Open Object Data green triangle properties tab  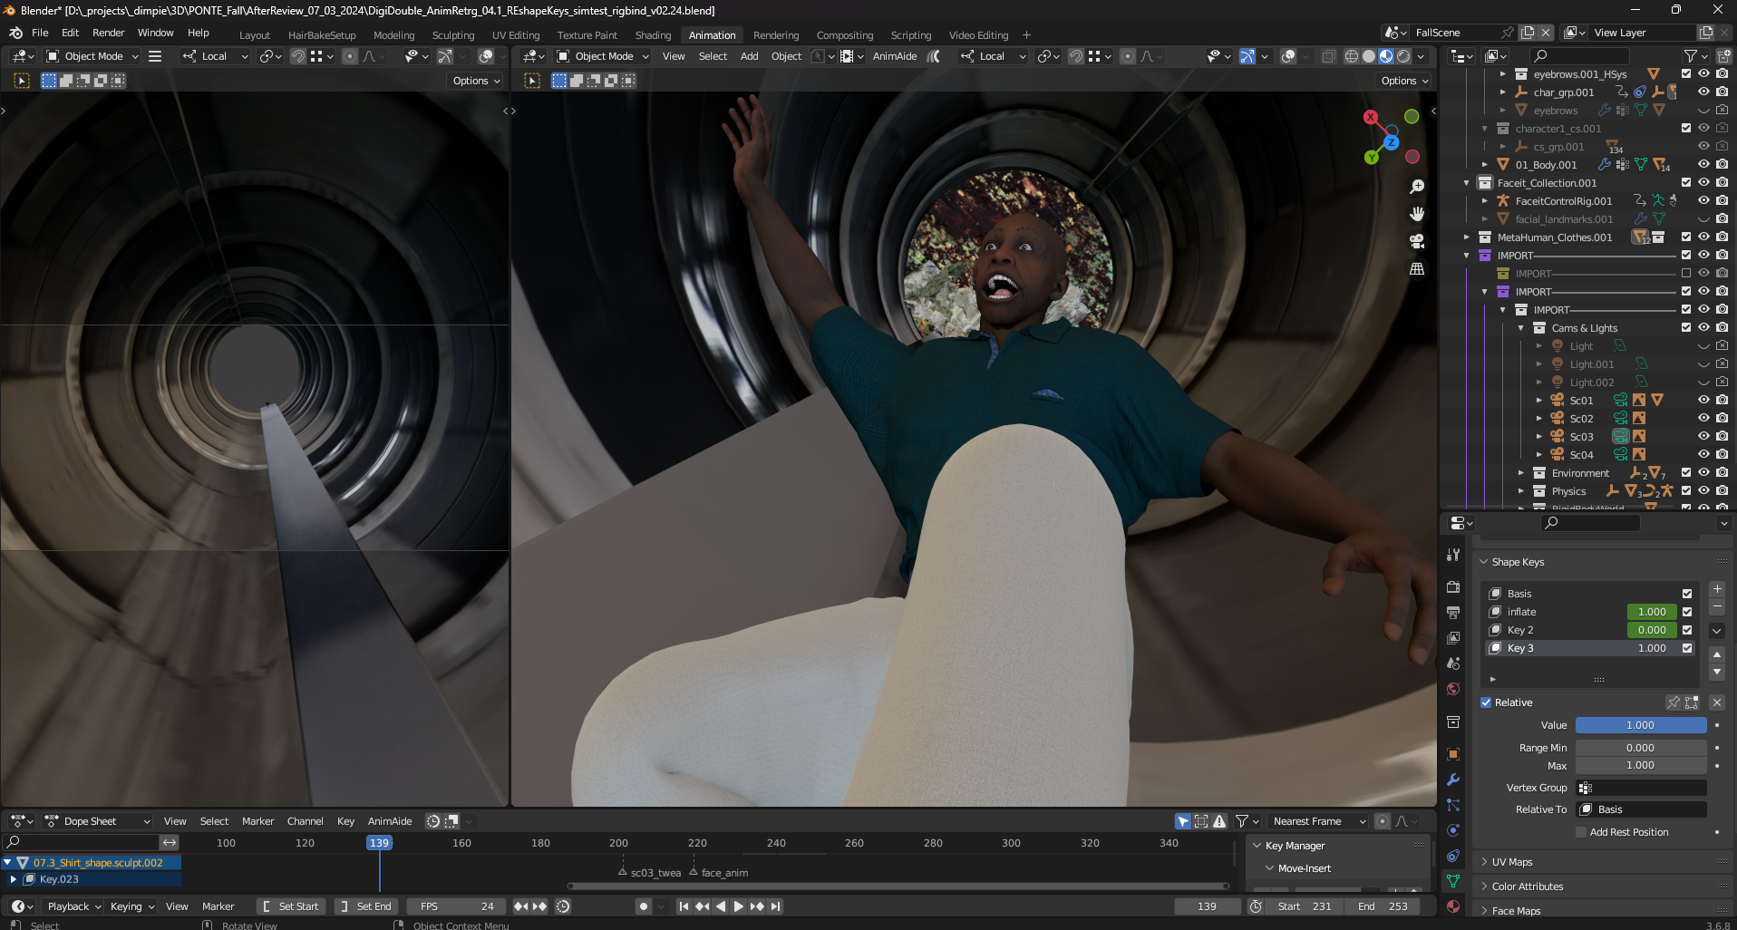tap(1453, 881)
